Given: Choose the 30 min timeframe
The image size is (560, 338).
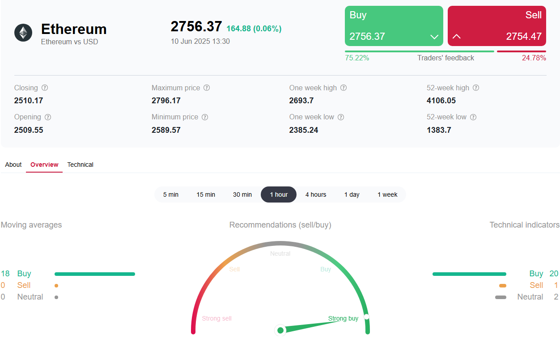Looking at the screenshot, I should (242, 194).
